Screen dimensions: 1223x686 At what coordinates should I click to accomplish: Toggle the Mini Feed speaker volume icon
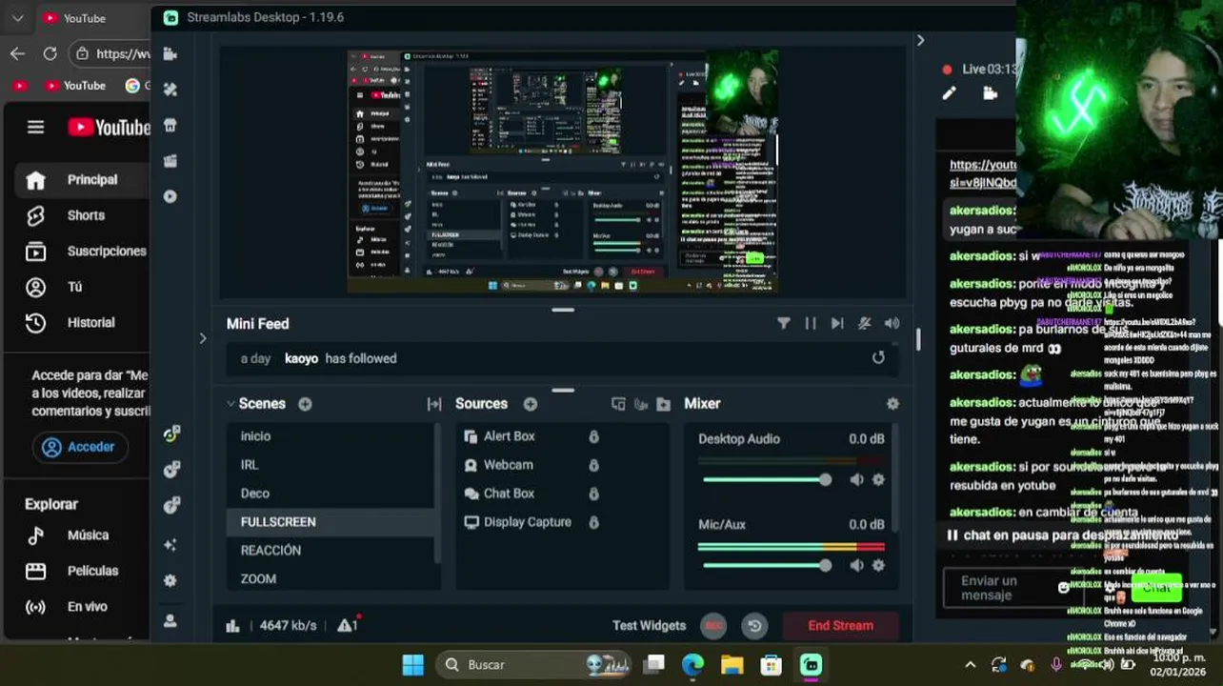click(x=892, y=323)
